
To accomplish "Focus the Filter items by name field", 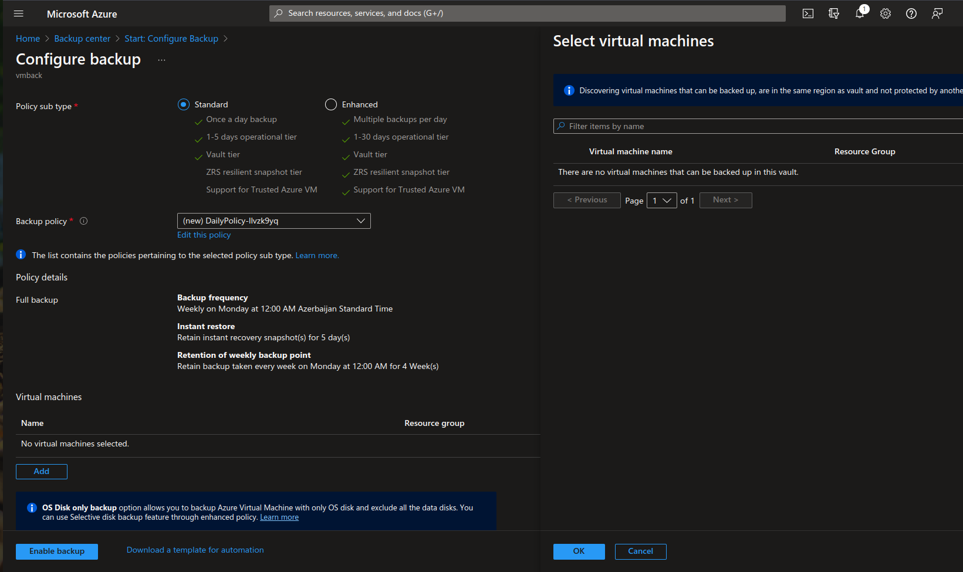I will click(x=758, y=126).
